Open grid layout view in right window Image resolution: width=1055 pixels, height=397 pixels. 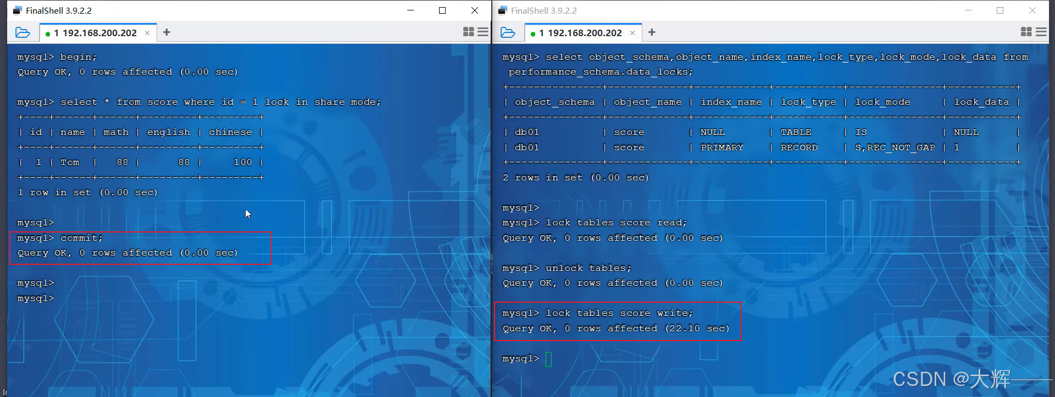[1026, 32]
